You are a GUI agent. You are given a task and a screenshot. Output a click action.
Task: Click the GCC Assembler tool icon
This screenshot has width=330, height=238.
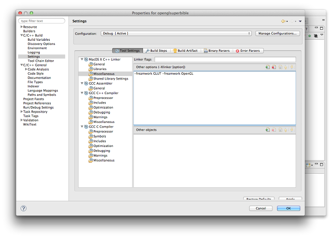(86, 84)
